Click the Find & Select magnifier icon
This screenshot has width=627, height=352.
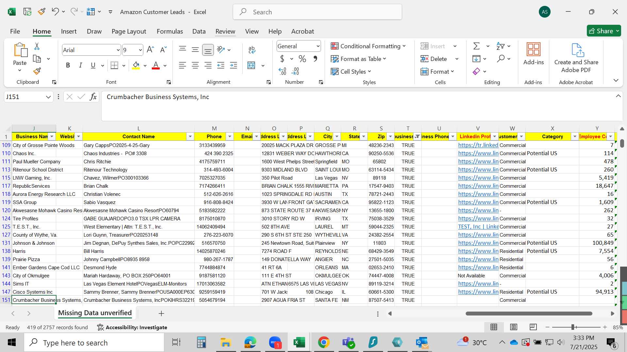tap(501, 59)
